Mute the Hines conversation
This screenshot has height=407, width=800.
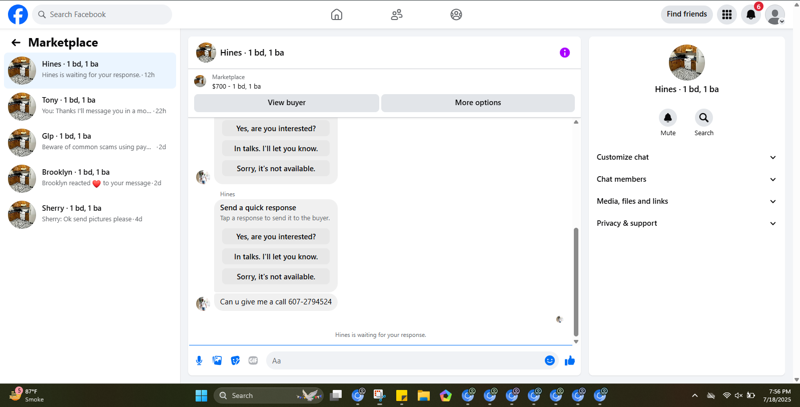668,118
